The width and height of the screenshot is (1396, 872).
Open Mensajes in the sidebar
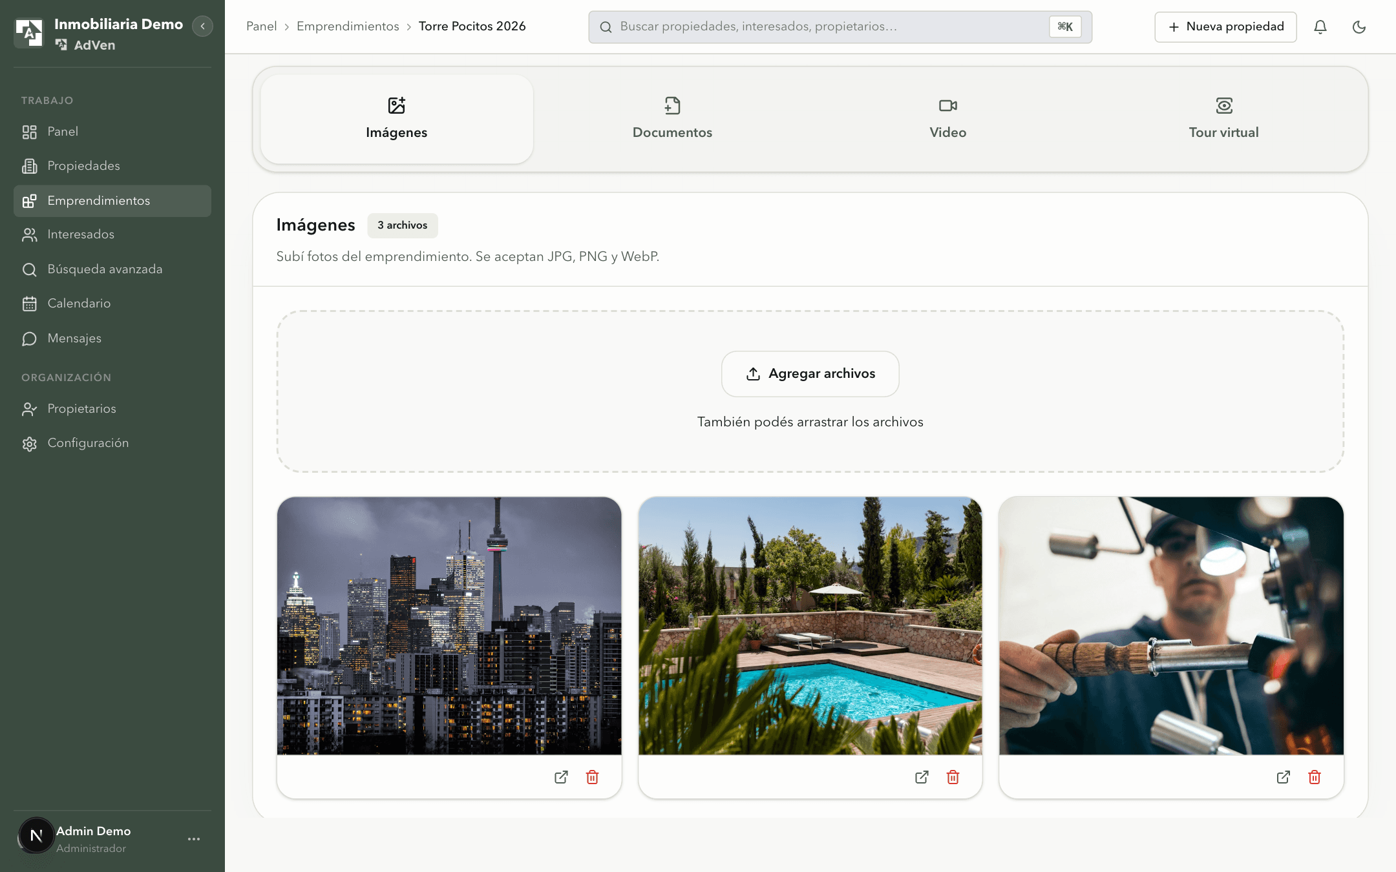[x=112, y=338]
